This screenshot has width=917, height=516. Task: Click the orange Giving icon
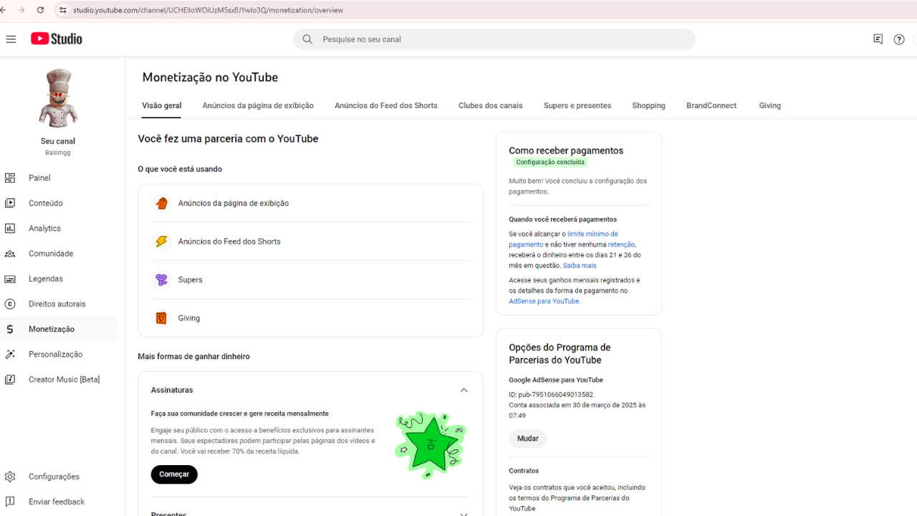pyautogui.click(x=161, y=318)
